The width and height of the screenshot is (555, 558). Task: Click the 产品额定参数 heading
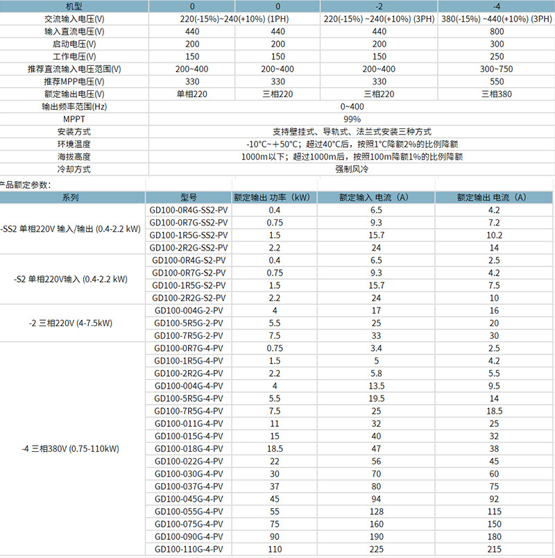[25, 185]
